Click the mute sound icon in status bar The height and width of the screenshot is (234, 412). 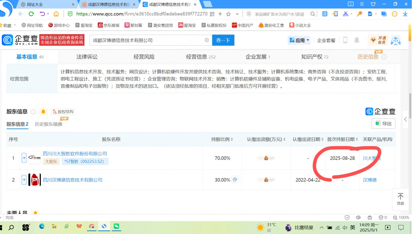[358, 218]
